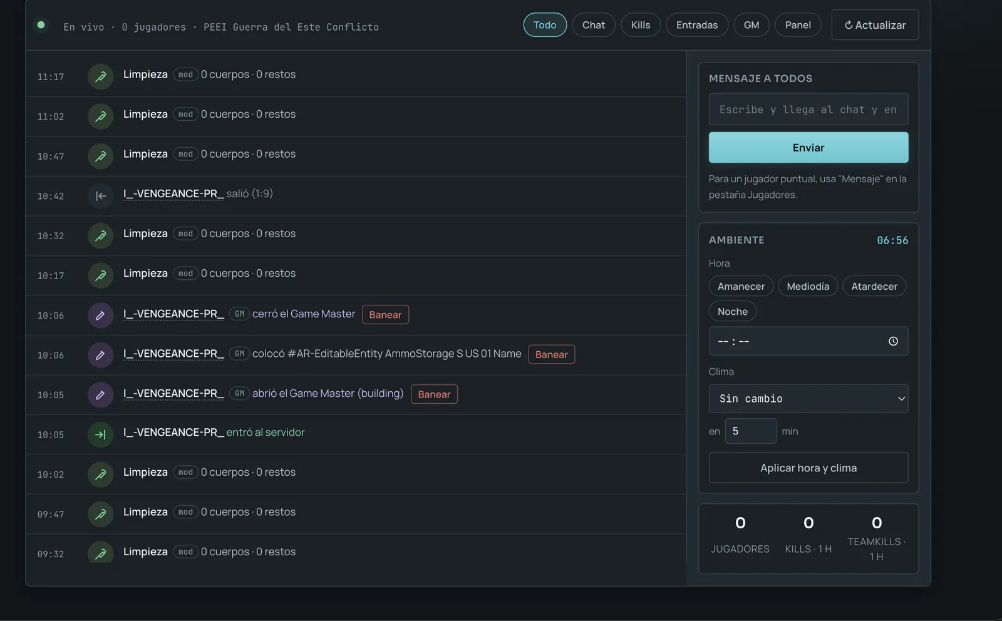The image size is (1002, 621).
Task: Click the 10:42 timestamp
Action: click(x=51, y=196)
